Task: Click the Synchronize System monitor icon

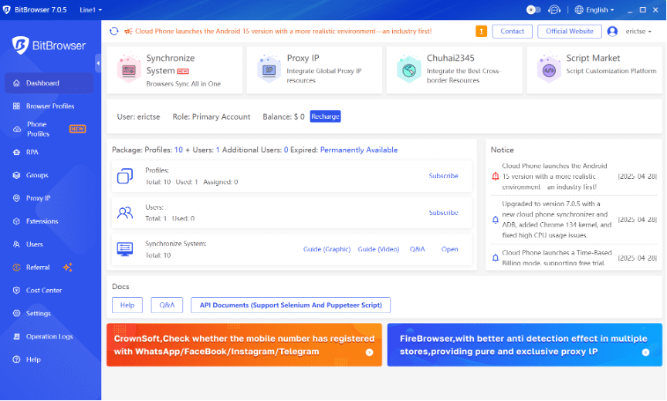Action: [124, 249]
